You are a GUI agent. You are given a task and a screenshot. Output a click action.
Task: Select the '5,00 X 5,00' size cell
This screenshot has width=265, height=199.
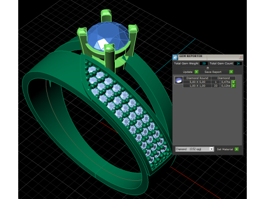(197, 82)
